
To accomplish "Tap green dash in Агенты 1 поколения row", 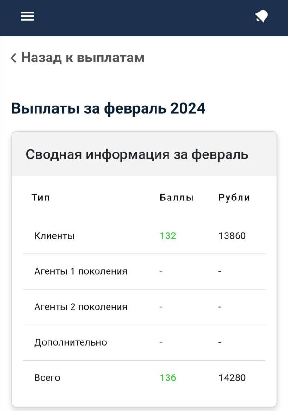I will coord(161,271).
